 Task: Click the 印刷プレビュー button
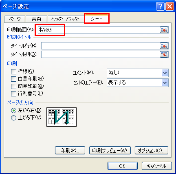(x=110, y=150)
